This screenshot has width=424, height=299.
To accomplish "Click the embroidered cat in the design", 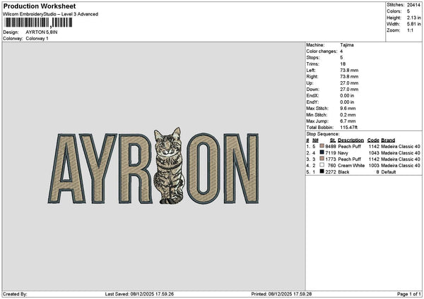I will tap(170, 166).
